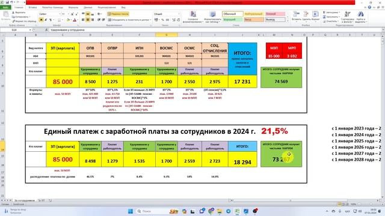
Task: Select the yellow cell with 17 231 total
Action: coord(242,82)
